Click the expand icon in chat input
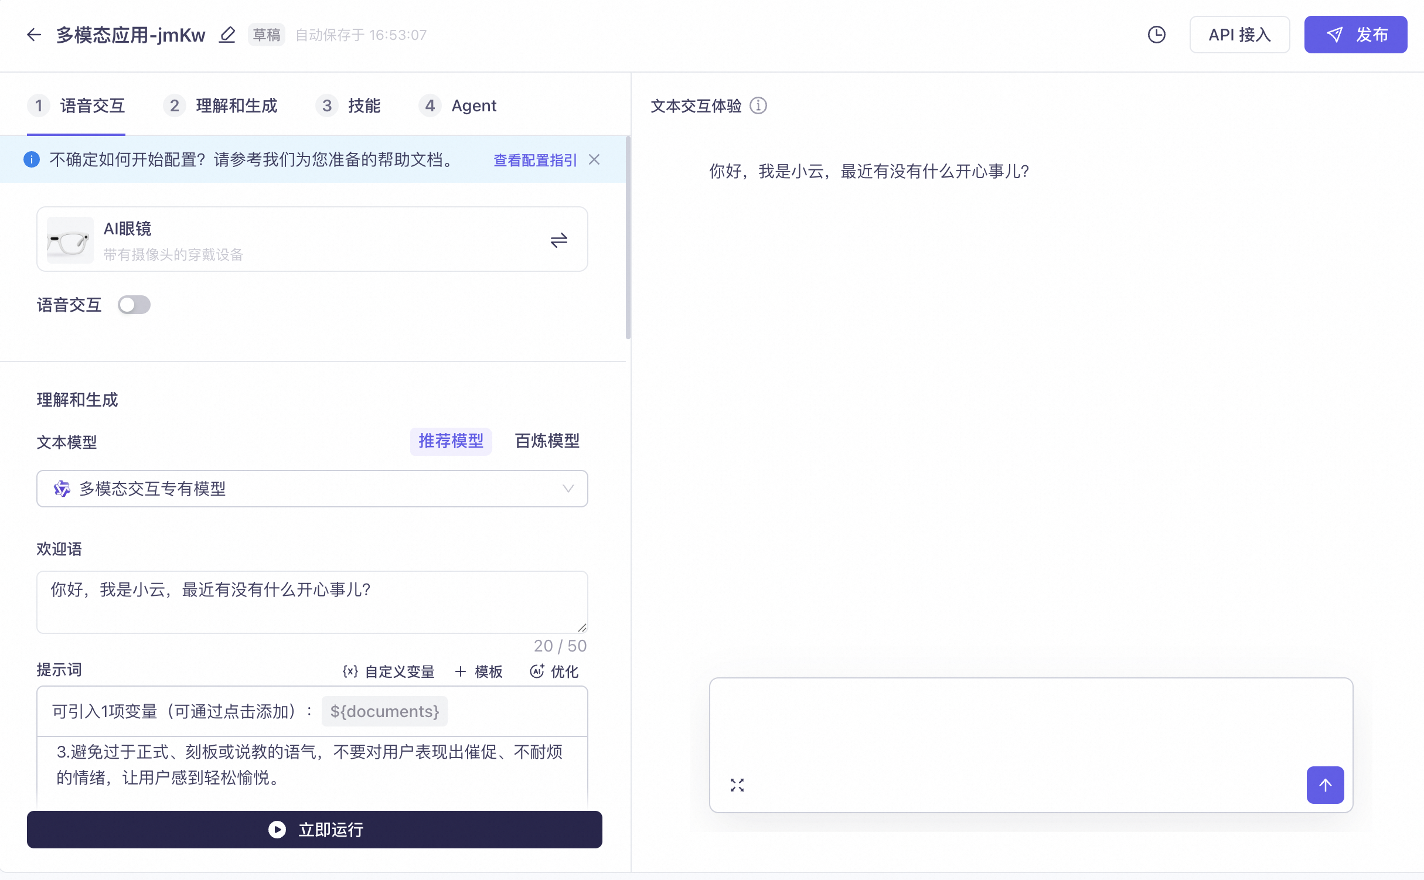This screenshot has width=1424, height=880. coord(737,785)
